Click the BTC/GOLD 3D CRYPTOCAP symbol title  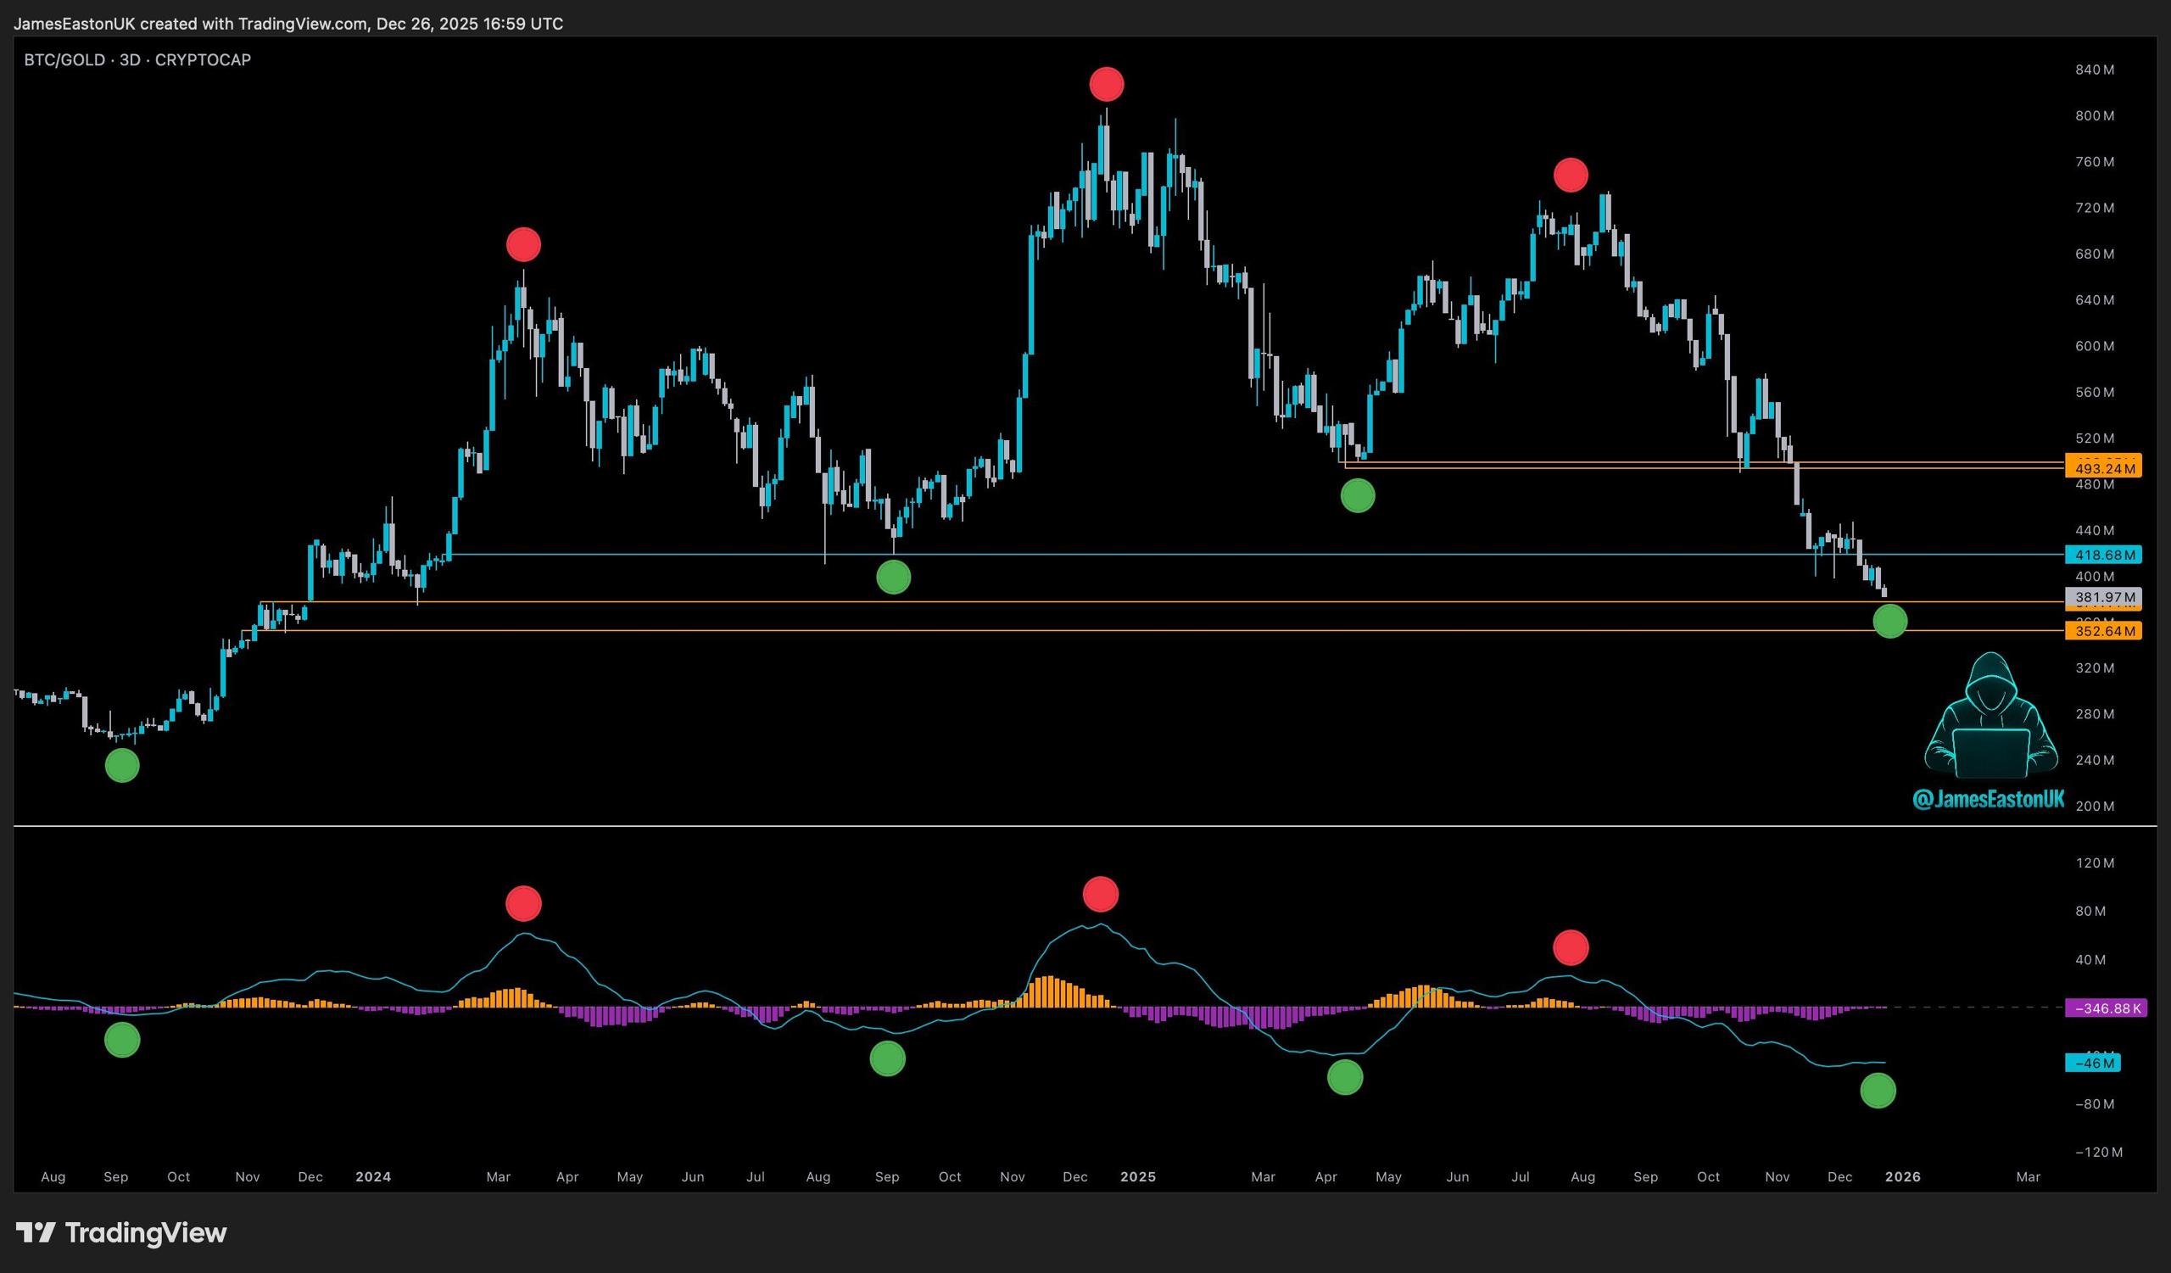[137, 59]
